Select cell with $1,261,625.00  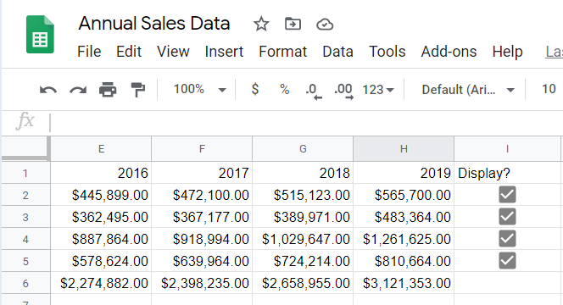(404, 239)
